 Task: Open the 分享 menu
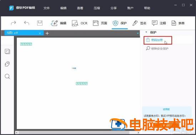click(113, 8)
